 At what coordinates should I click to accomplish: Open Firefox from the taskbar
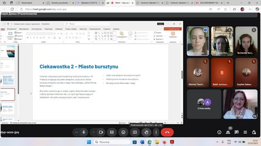coord(164,142)
